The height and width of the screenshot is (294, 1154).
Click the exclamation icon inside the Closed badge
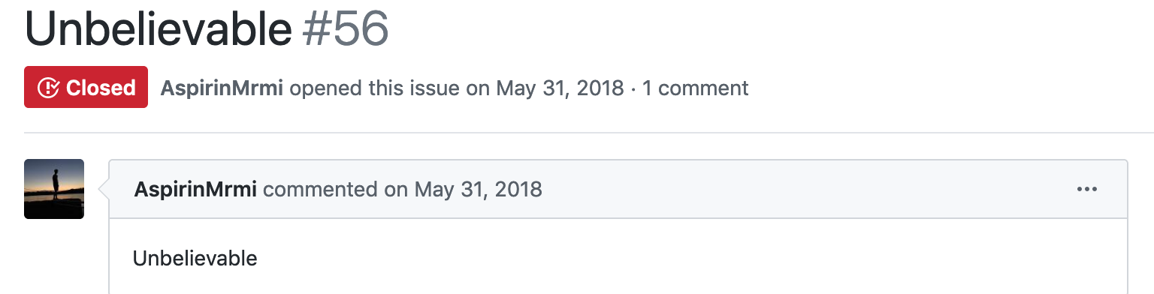(48, 88)
